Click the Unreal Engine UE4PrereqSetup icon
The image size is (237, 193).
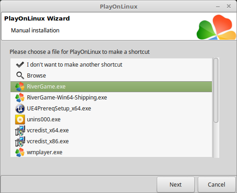(x=20, y=109)
